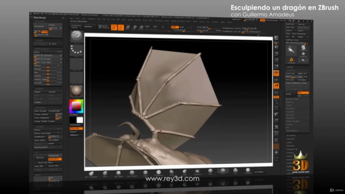Screen dimensions: 345x194
Task: Select the SimpleBrush tool thumbnail
Action: pyautogui.click(x=291, y=60)
